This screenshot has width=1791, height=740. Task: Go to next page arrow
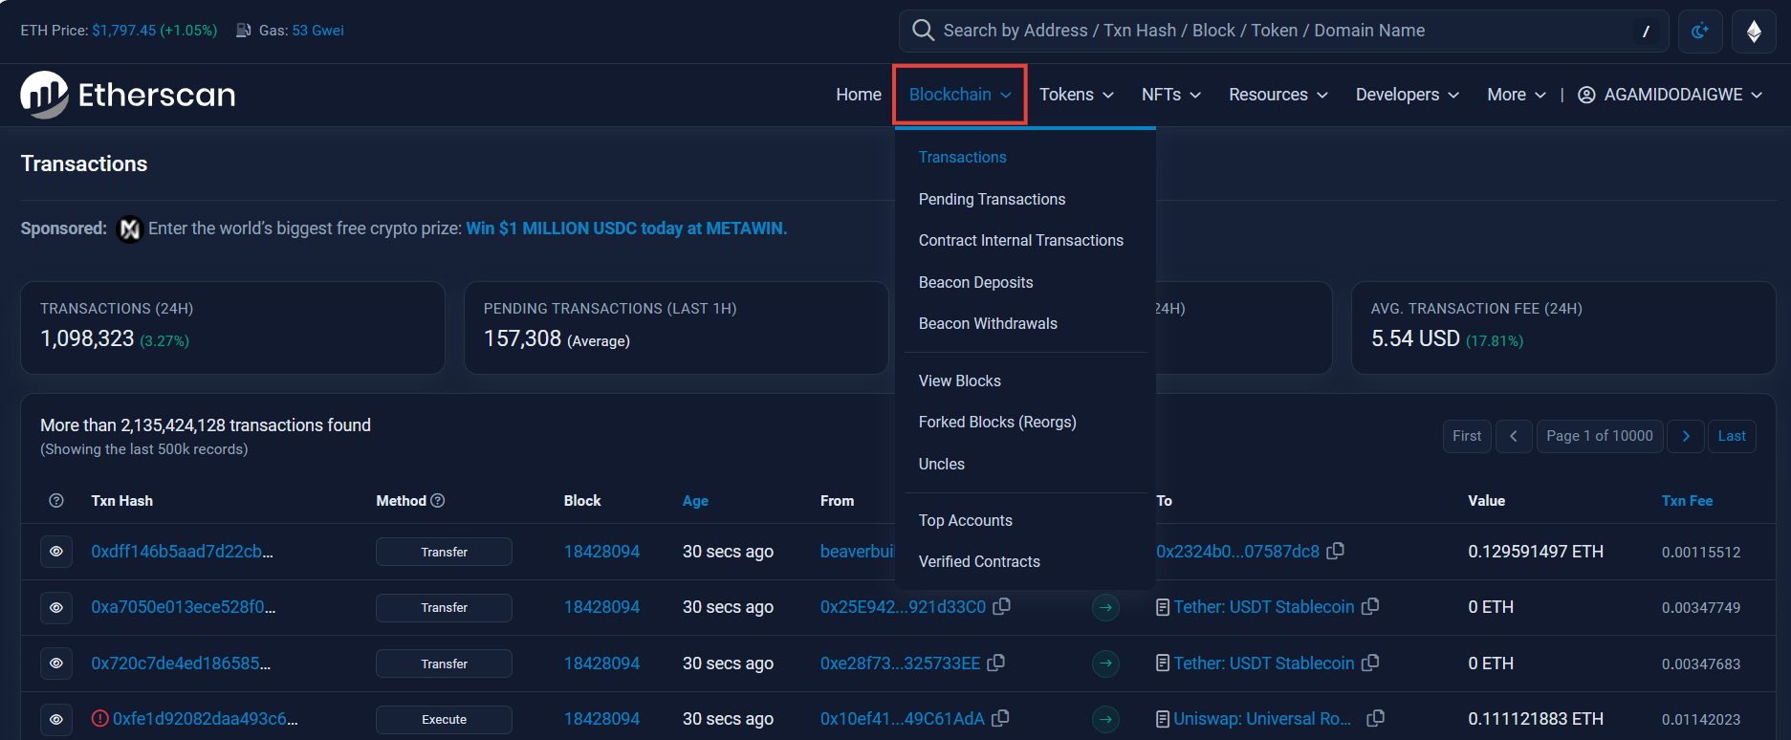click(x=1685, y=436)
